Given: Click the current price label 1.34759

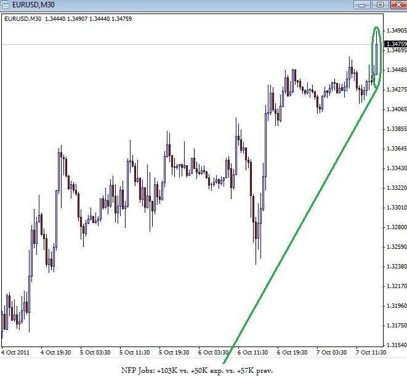Looking at the screenshot, I should pos(395,44).
